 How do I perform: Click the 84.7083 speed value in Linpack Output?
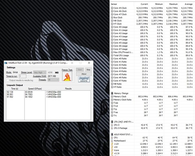coord(29,94)
